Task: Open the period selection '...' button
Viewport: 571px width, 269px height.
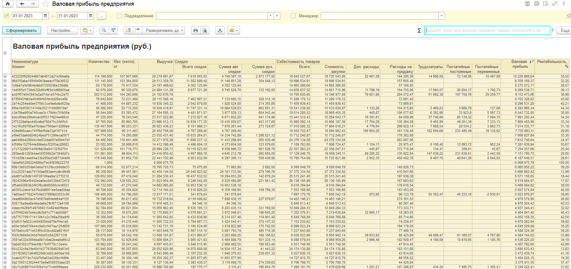Action: coord(102,16)
